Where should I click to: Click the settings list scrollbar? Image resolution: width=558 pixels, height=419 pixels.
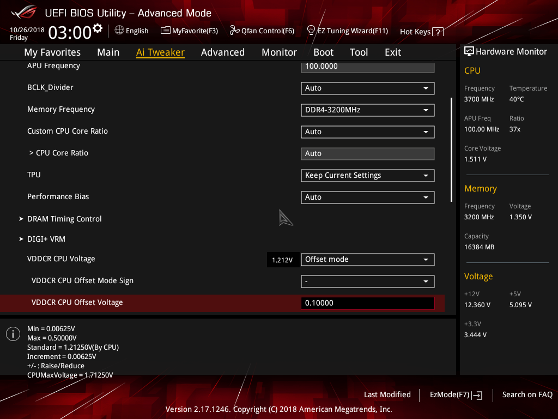click(x=451, y=149)
